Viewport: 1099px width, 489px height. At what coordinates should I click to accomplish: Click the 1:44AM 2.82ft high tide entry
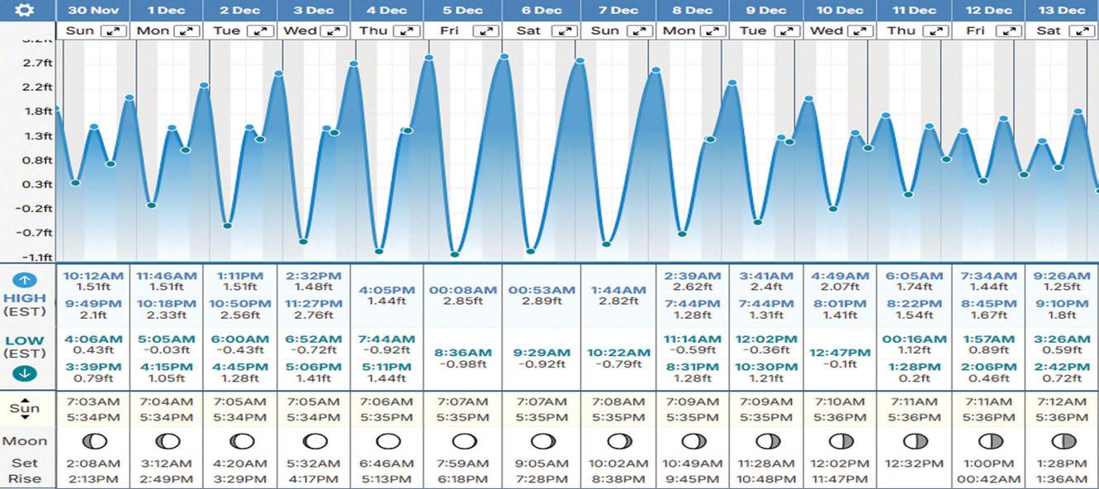click(618, 296)
